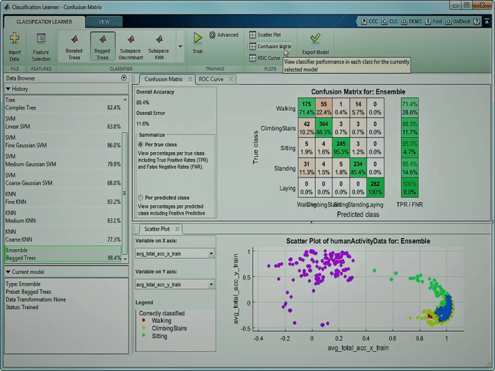
Task: Switch to the VIEW ribbon tab
Action: coord(103,22)
